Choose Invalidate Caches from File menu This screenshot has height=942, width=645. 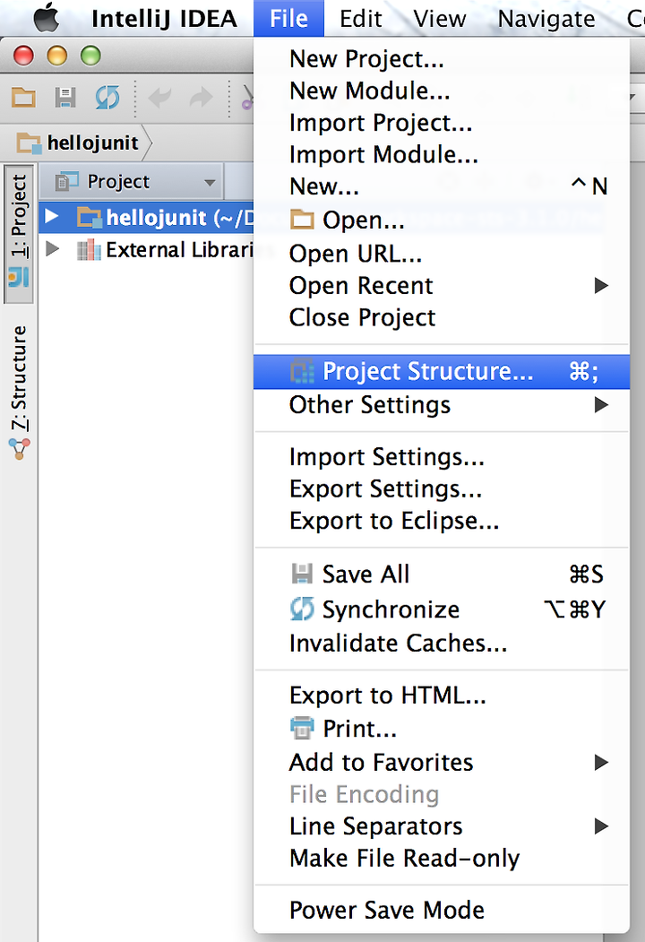pyautogui.click(x=398, y=643)
